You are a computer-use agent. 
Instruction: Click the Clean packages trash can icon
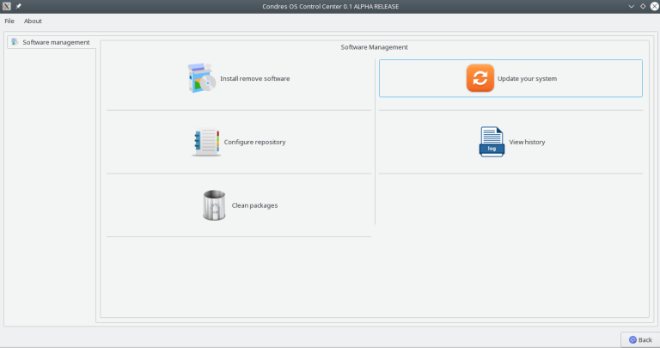tap(214, 205)
